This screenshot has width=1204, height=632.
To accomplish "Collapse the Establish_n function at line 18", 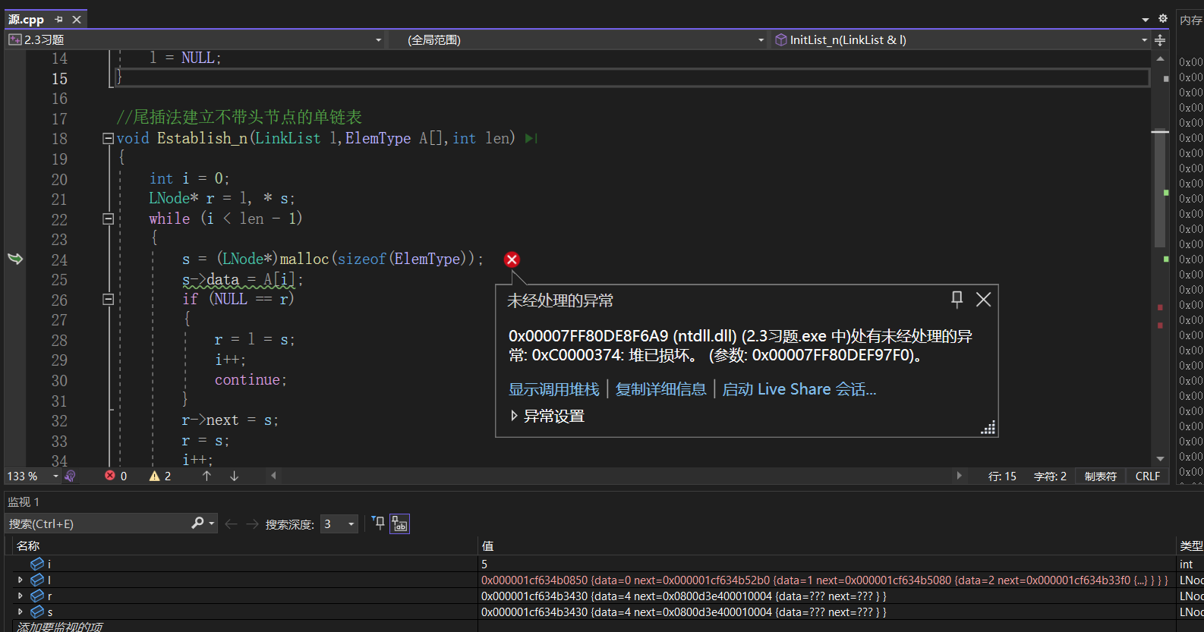I will pos(108,138).
